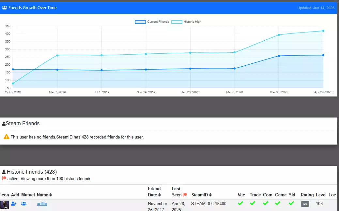
Task: Click the Sid green checkmark for artlife
Action: pyautogui.click(x=291, y=203)
